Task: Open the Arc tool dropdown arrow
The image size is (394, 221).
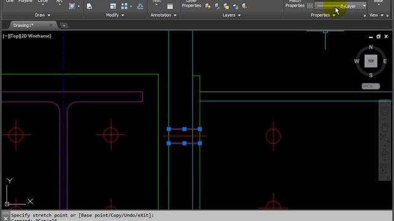Action: click(59, 4)
